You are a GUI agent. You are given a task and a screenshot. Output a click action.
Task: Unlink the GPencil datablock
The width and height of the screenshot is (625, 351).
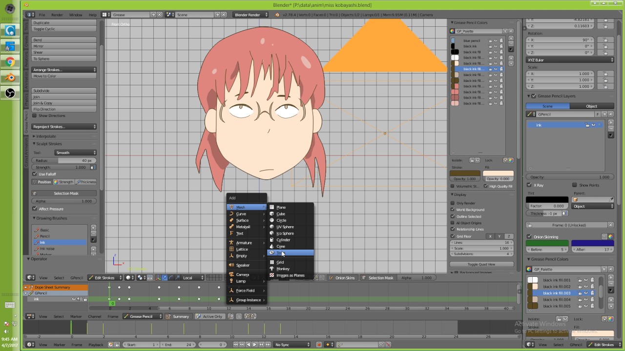pos(611,114)
